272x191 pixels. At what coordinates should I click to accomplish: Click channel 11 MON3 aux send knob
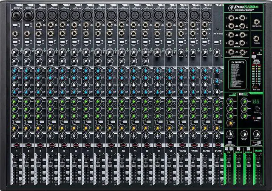[133, 115]
